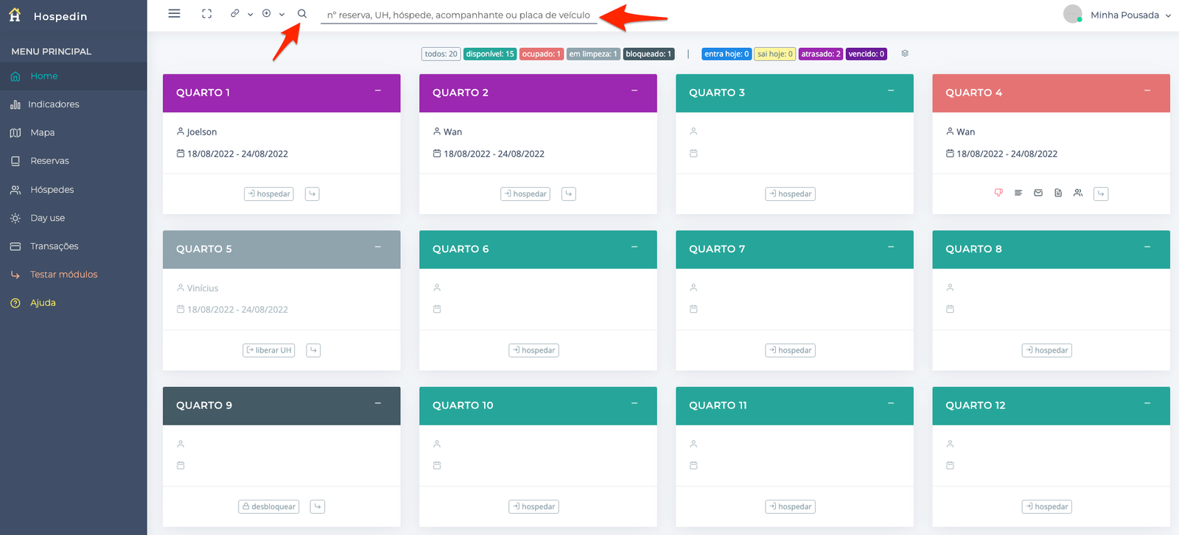Viewport: 1179px width, 535px height.
Task: Click the transfer arrow icon on Quarto 1
Action: 312,194
